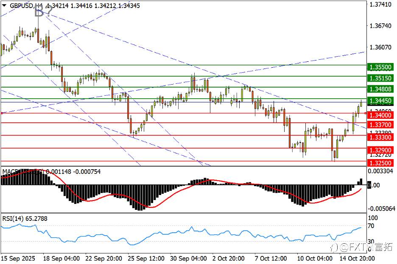397x264 pixels.
Task: Select the red 1.34000 support level tag
Action: point(380,115)
